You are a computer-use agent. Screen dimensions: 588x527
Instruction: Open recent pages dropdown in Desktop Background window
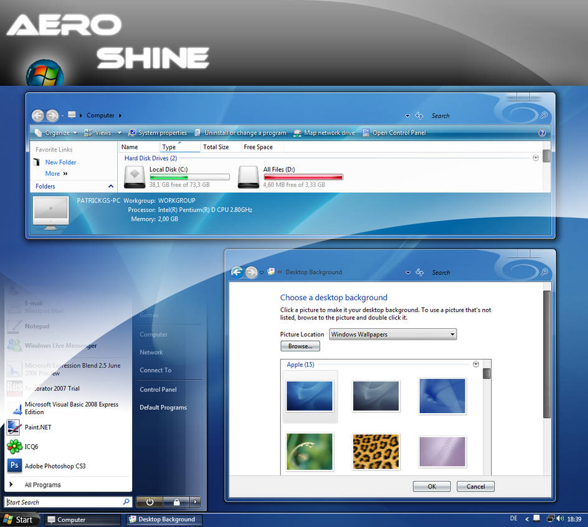[x=262, y=272]
